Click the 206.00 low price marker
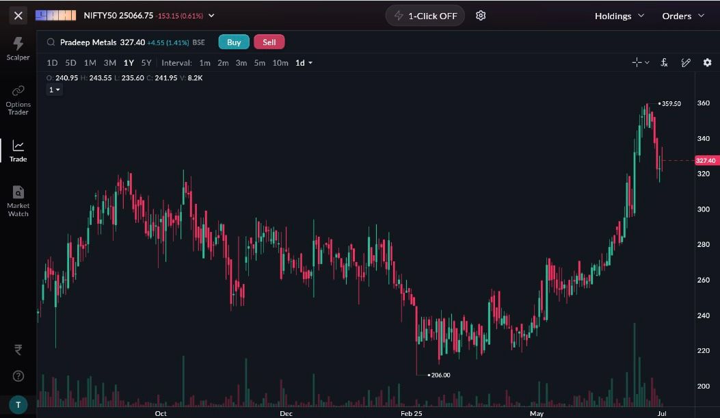The image size is (720, 418). (440, 376)
